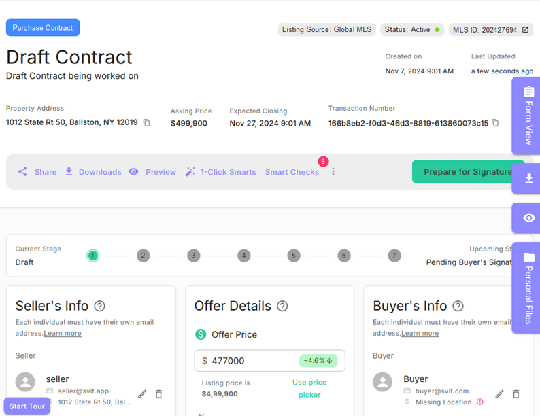The image size is (540, 420).
Task: Click the download side panel button
Action: (x=526, y=178)
